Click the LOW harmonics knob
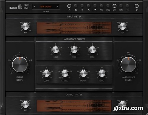 point(56,50)
